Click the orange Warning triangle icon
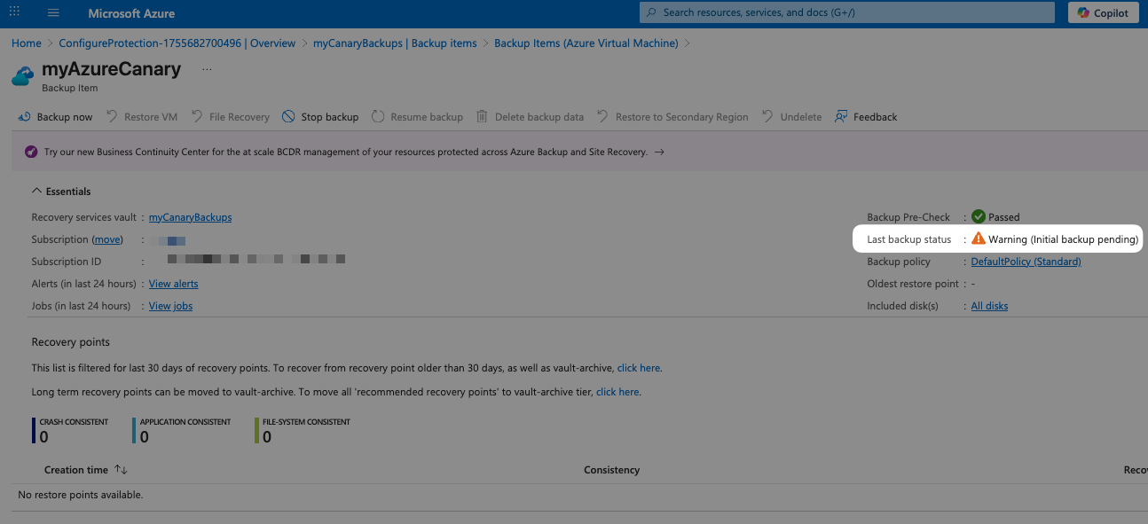Image resolution: width=1148 pixels, height=524 pixels. point(979,239)
